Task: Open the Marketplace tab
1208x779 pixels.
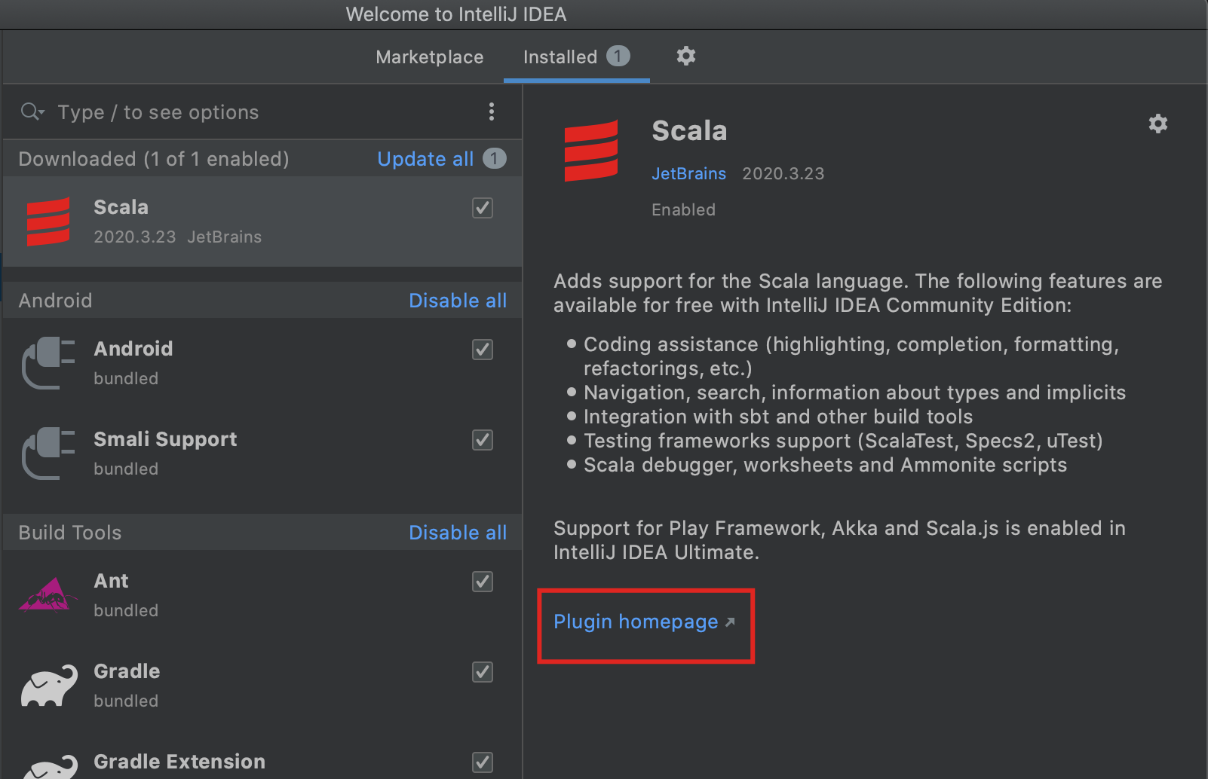Action: (x=429, y=57)
